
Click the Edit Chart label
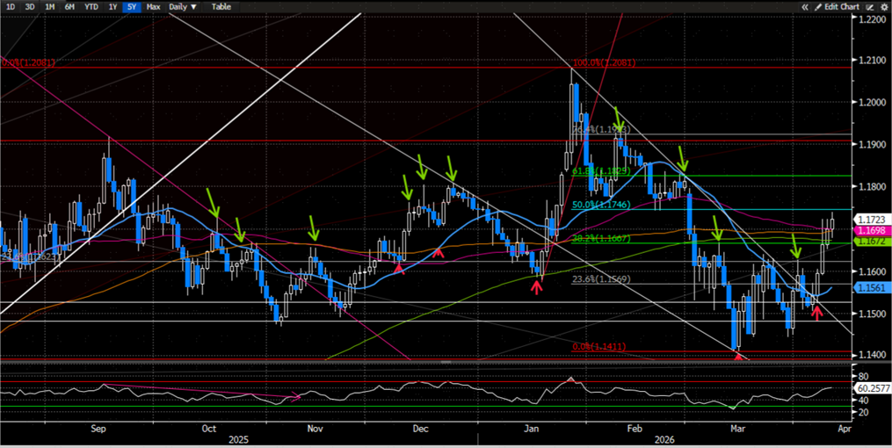pyautogui.click(x=841, y=7)
